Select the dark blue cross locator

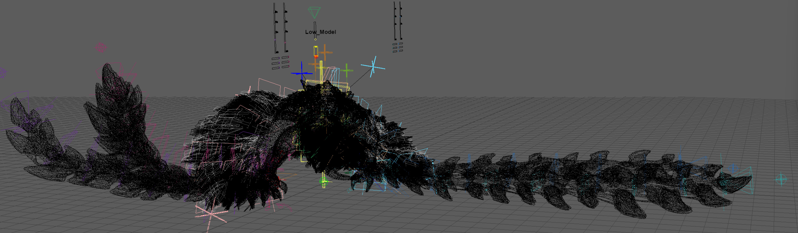coord(302,73)
